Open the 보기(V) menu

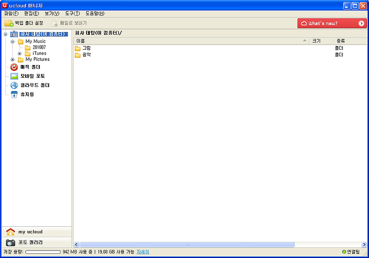click(52, 13)
